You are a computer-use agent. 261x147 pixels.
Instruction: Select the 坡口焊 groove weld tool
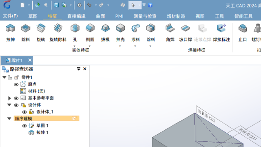click(186, 32)
